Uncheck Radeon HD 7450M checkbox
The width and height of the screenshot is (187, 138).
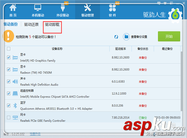[x=9, y=69]
